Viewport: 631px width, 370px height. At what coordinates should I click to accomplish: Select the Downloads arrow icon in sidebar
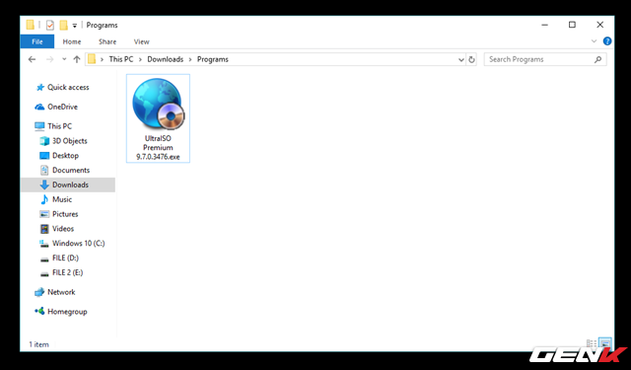(x=44, y=185)
